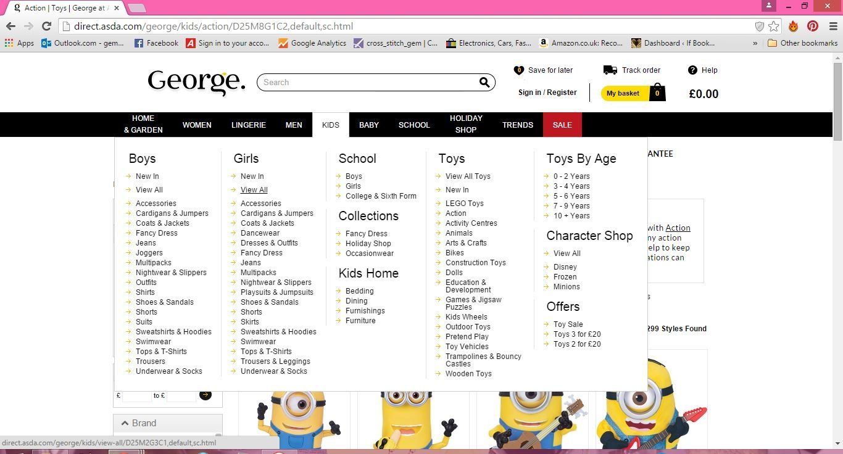This screenshot has height=454, width=843.
Task: Open Games & Jigsaw Puzzles
Action: pyautogui.click(x=473, y=303)
